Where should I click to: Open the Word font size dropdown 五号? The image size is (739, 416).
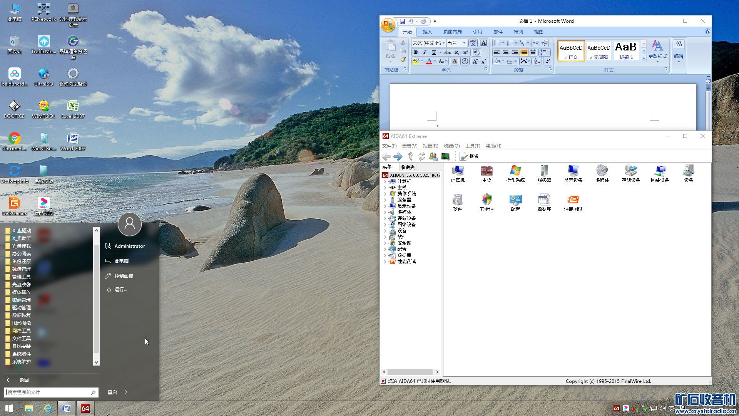coord(464,43)
